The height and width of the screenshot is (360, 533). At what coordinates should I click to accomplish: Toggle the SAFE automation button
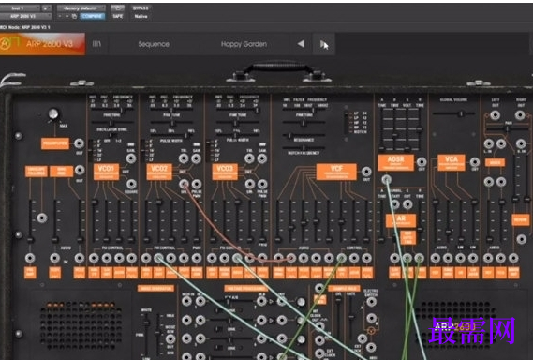pyautogui.click(x=118, y=16)
